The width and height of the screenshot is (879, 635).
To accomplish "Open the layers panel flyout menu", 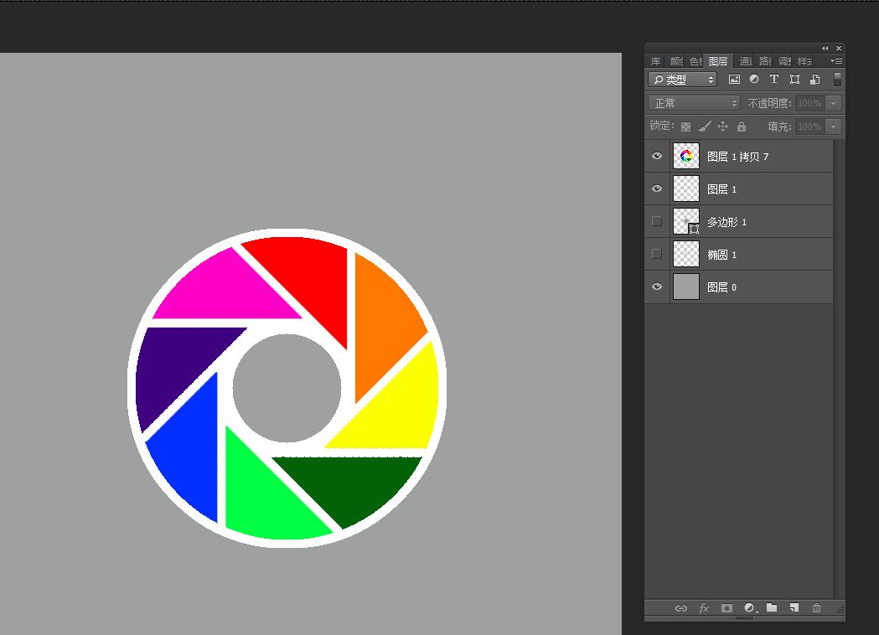I will 835,61.
